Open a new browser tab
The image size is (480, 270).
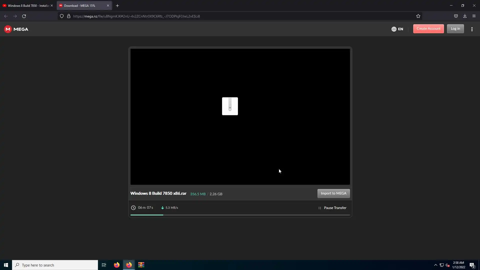click(x=117, y=5)
